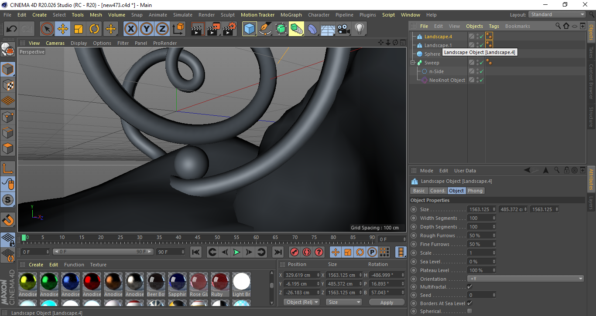This screenshot has height=316, width=596.
Task: Play the animation forward
Action: (x=236, y=252)
